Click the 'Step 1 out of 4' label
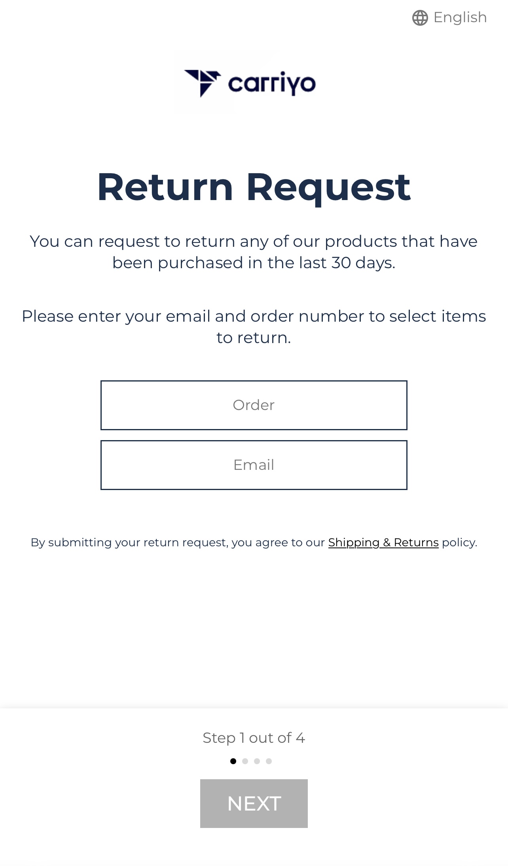This screenshot has width=508, height=866. [x=254, y=738]
